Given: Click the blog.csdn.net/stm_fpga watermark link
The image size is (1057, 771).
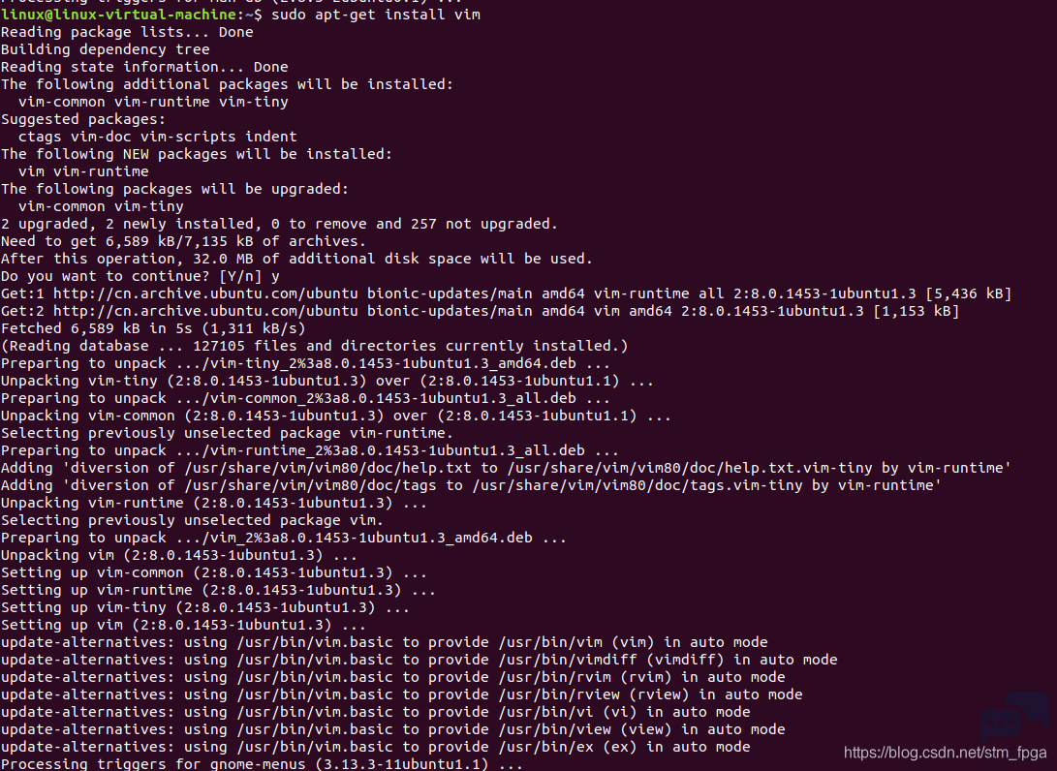Looking at the screenshot, I should [x=945, y=753].
